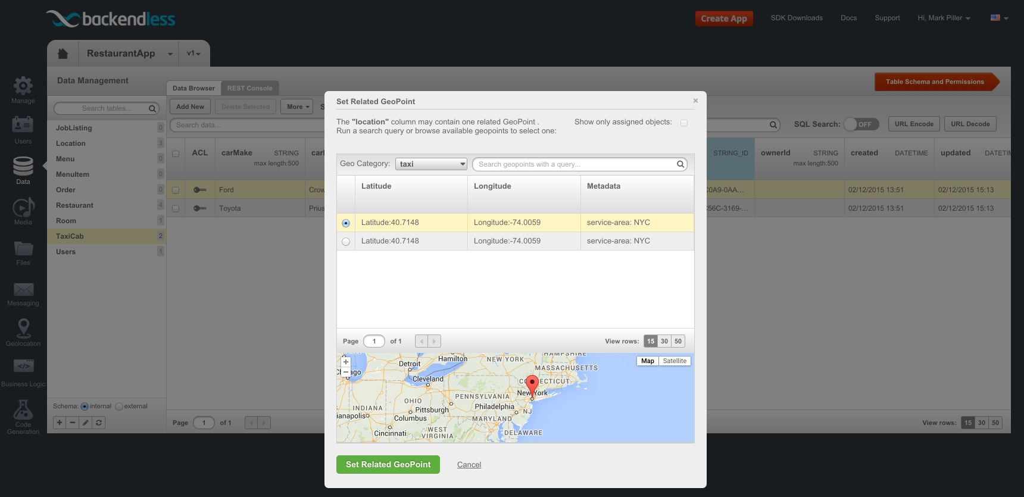This screenshot has height=497, width=1024.
Task: Open the More dropdown button
Action: [297, 107]
